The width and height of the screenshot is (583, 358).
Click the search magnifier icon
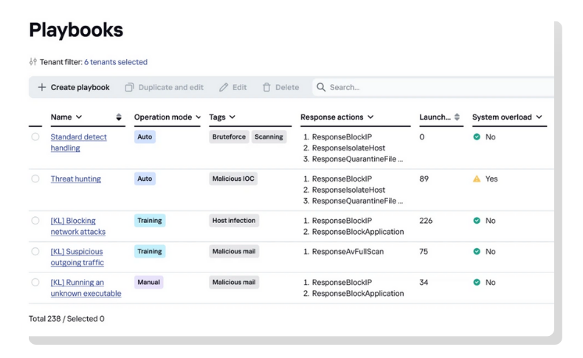tap(321, 87)
